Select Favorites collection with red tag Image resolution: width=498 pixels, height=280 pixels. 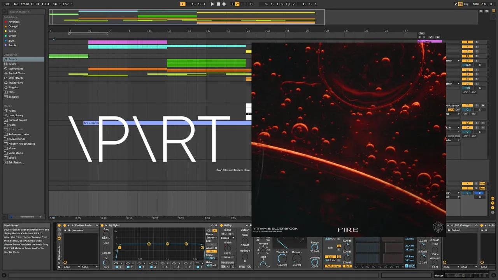[14, 22]
